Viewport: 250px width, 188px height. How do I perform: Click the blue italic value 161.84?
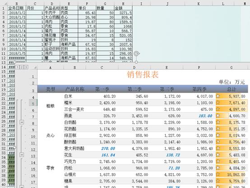(108, 155)
